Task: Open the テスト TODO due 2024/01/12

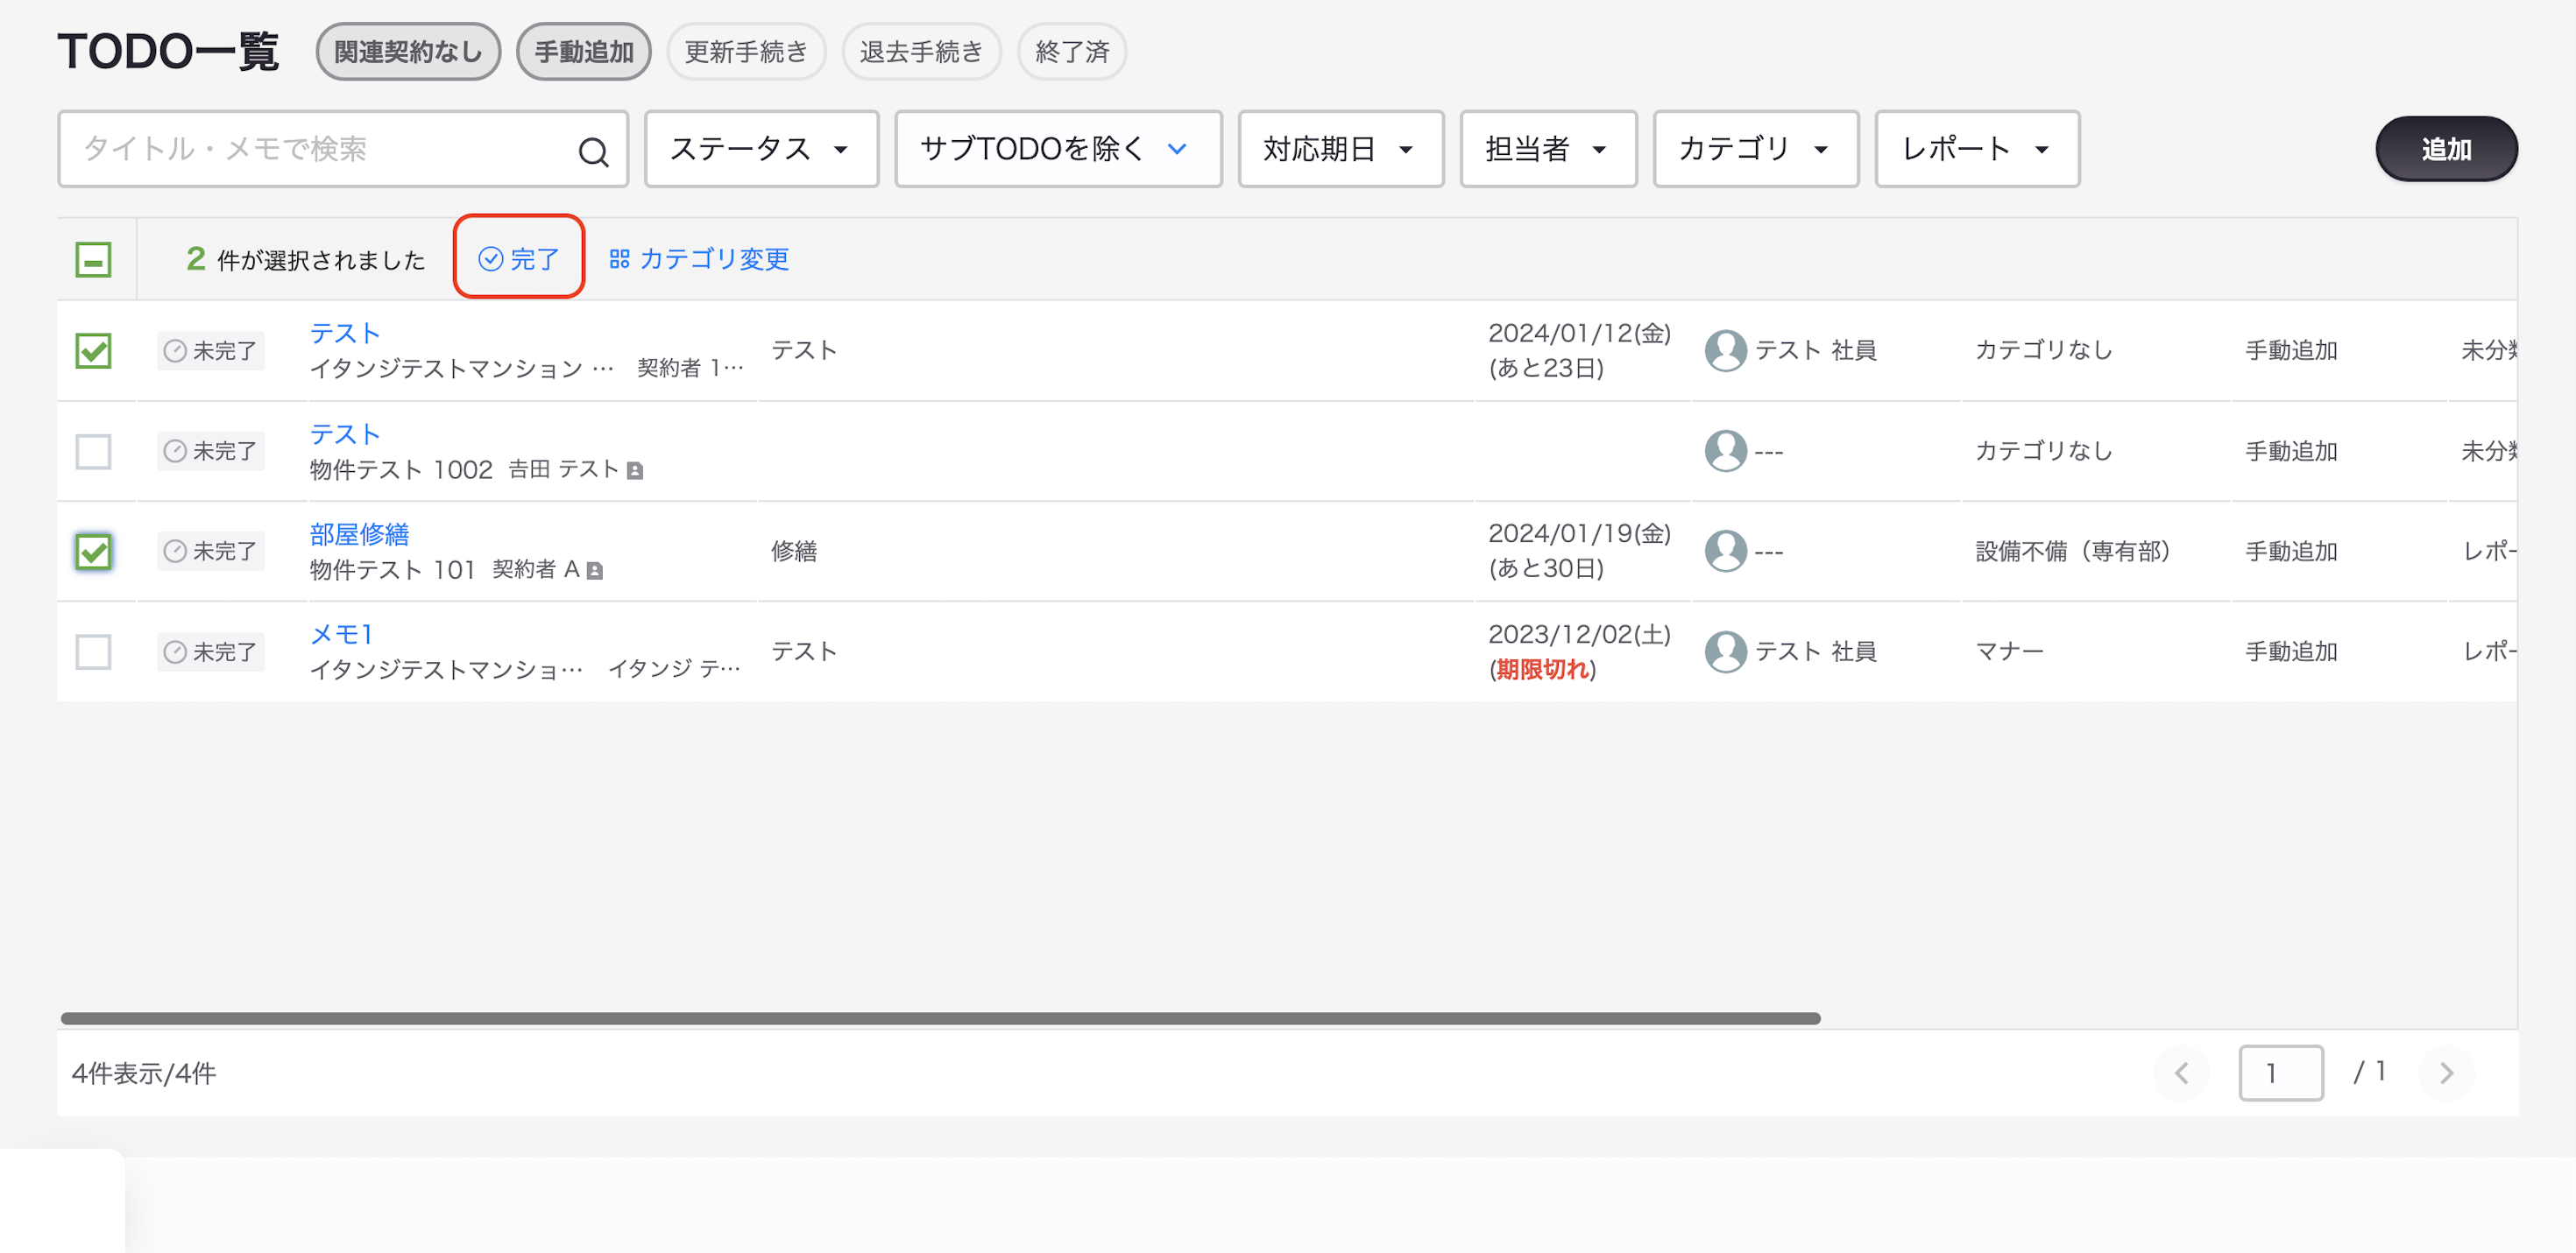Action: [x=345, y=334]
